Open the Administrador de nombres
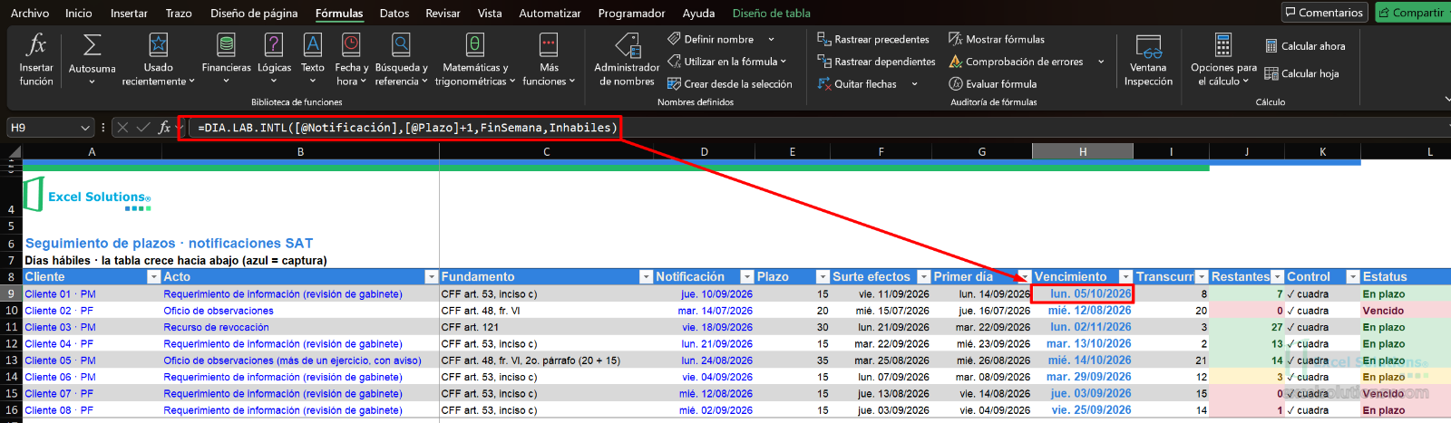 pyautogui.click(x=627, y=60)
